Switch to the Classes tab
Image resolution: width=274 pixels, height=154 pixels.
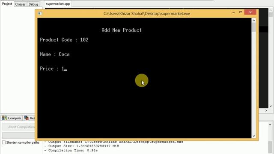(20, 4)
